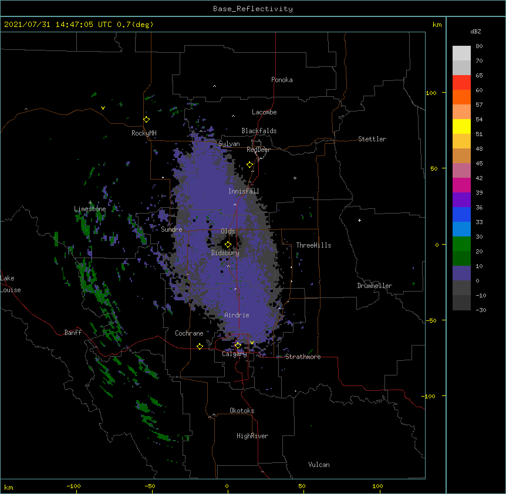Click the yellow V marker northwest of RockyMH
The image size is (506, 494).
[103, 108]
